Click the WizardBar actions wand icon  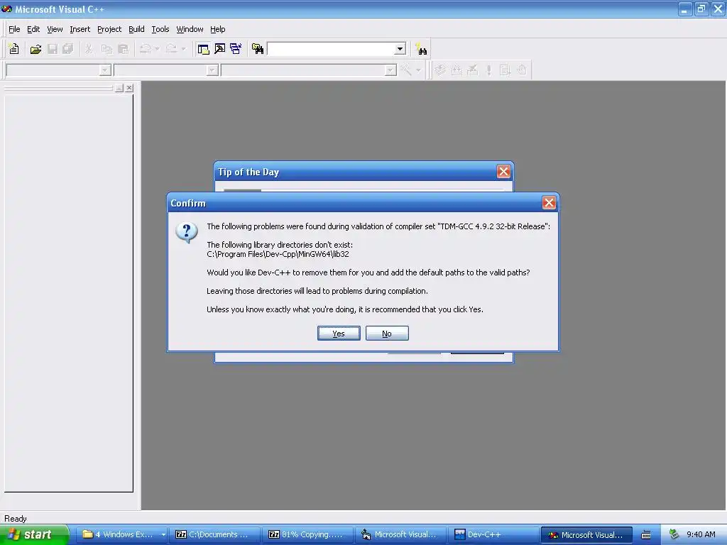(x=406, y=70)
